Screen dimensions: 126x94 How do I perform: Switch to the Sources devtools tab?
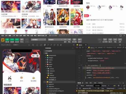coord(104,86)
